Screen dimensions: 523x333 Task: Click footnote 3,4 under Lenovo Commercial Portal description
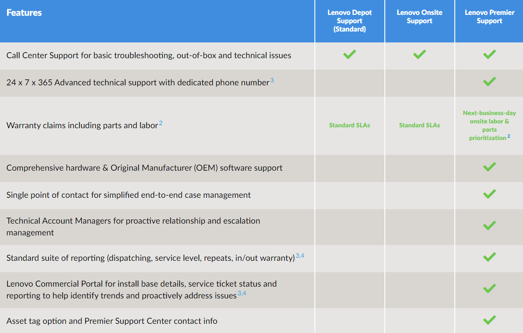coord(242,294)
